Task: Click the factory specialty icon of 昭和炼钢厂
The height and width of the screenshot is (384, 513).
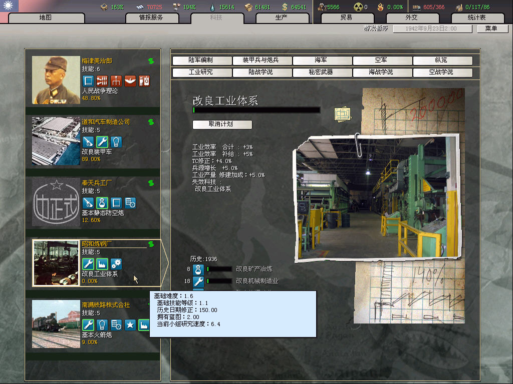Action: tap(102, 264)
